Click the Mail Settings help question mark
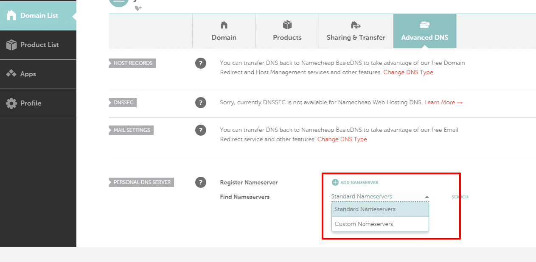536x262 pixels. coord(200,130)
